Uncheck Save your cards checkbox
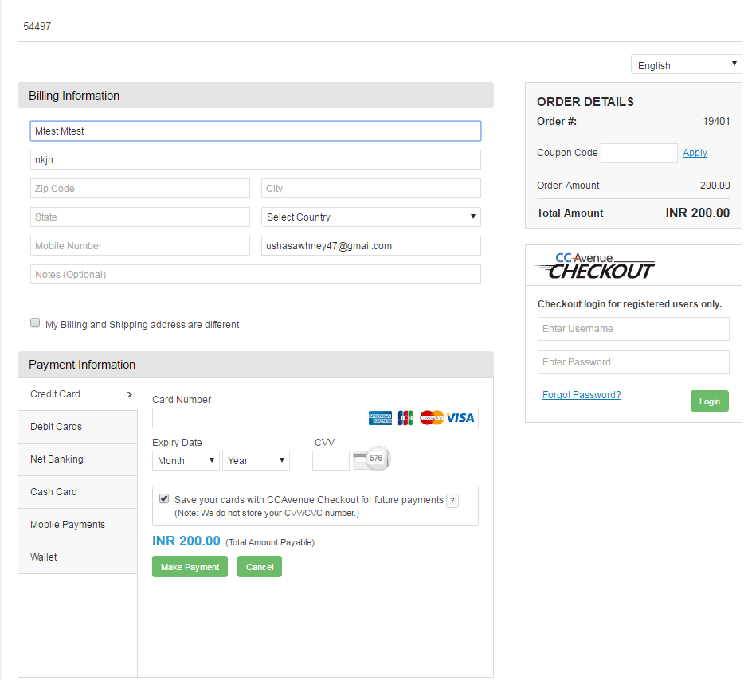The width and height of the screenshot is (748, 680). [164, 499]
